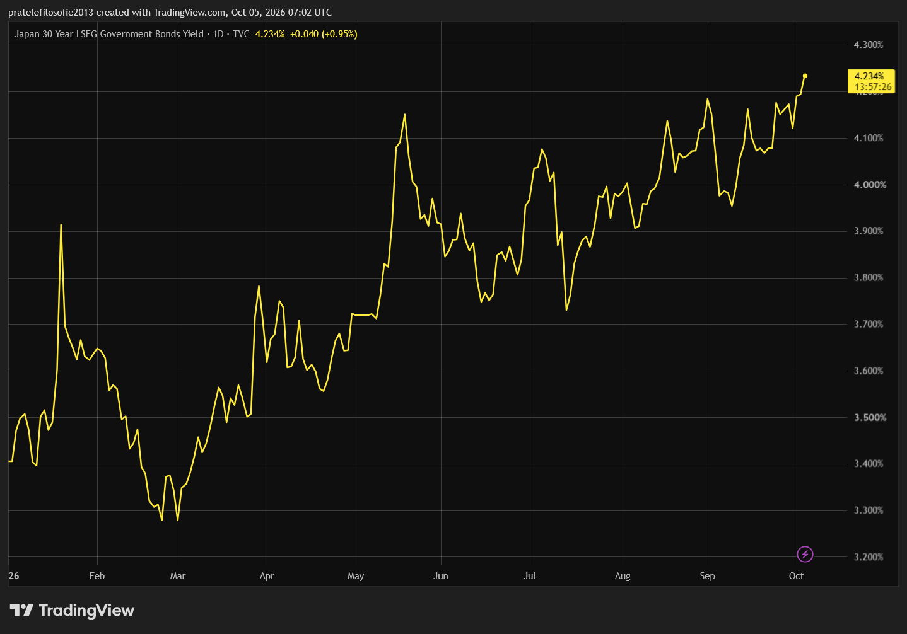Click the 3.600% price axis label
Screen dimensions: 907x634
869,371
